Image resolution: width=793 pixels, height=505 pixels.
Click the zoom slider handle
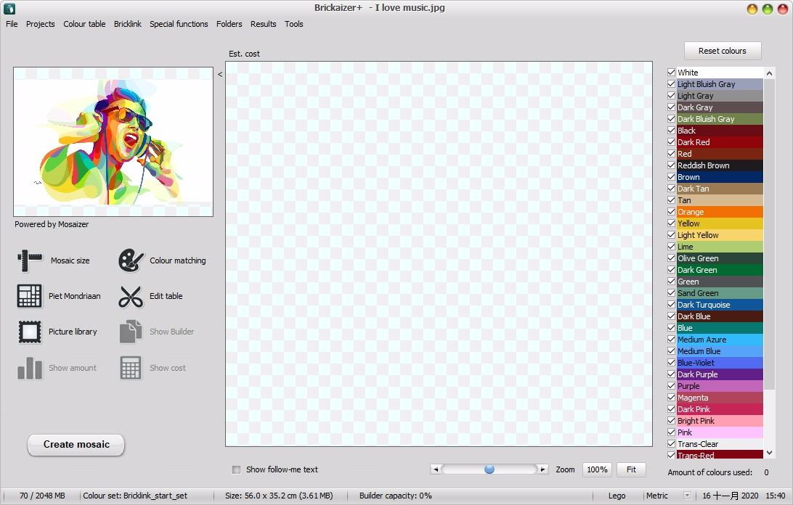(x=489, y=469)
